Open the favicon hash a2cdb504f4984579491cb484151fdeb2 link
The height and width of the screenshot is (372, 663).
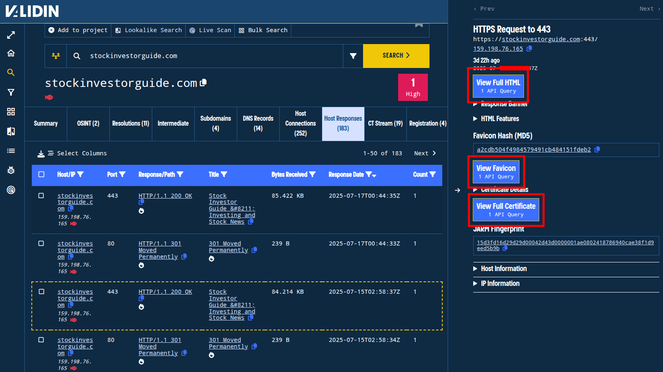click(534, 150)
